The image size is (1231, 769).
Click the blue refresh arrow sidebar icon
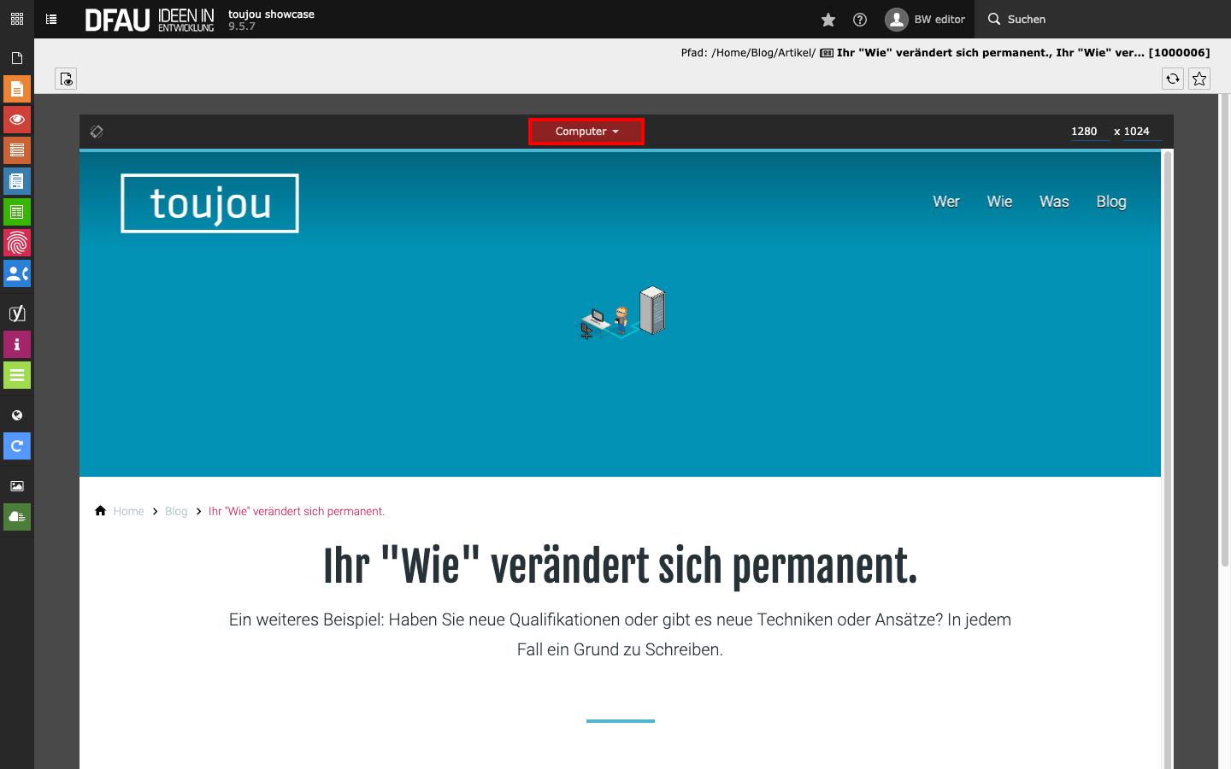tap(17, 446)
